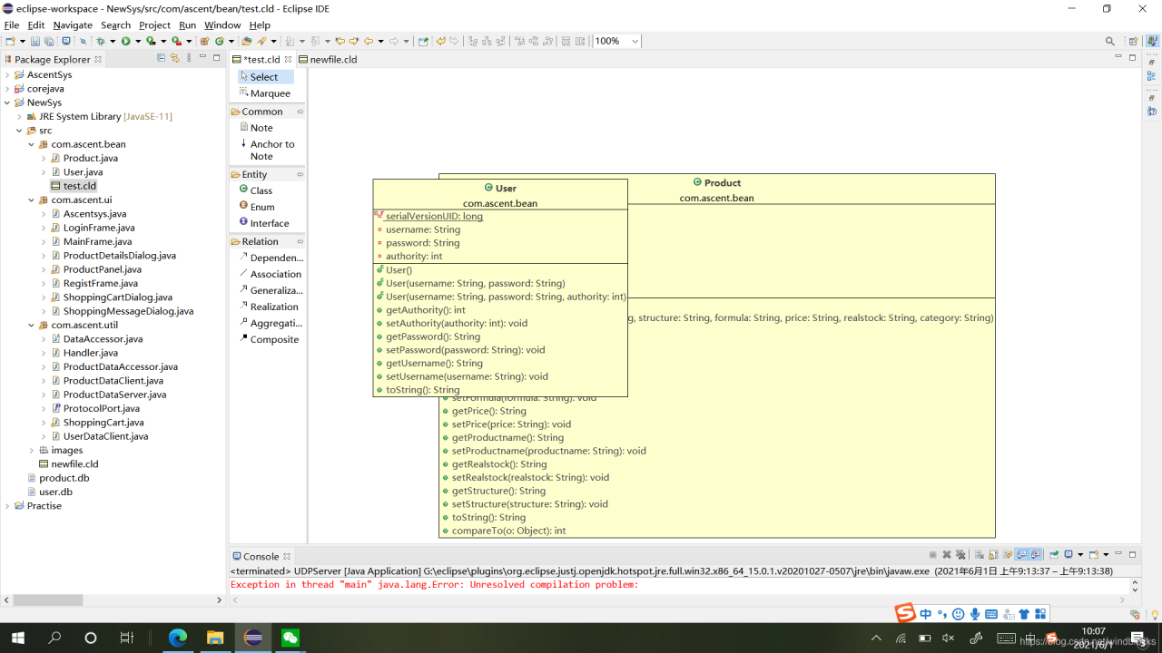Viewport: 1162px width, 653px height.
Task: Switch to the newfile.cld tab
Action: 329,59
